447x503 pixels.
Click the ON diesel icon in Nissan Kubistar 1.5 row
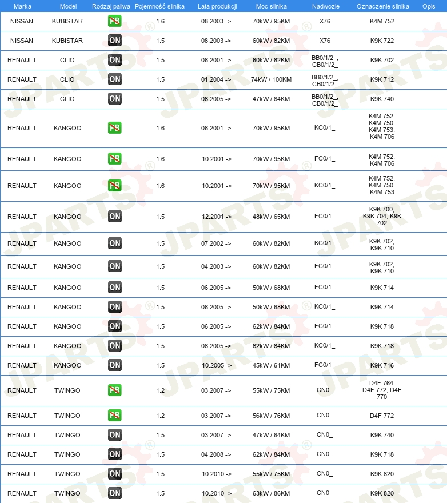click(x=114, y=41)
